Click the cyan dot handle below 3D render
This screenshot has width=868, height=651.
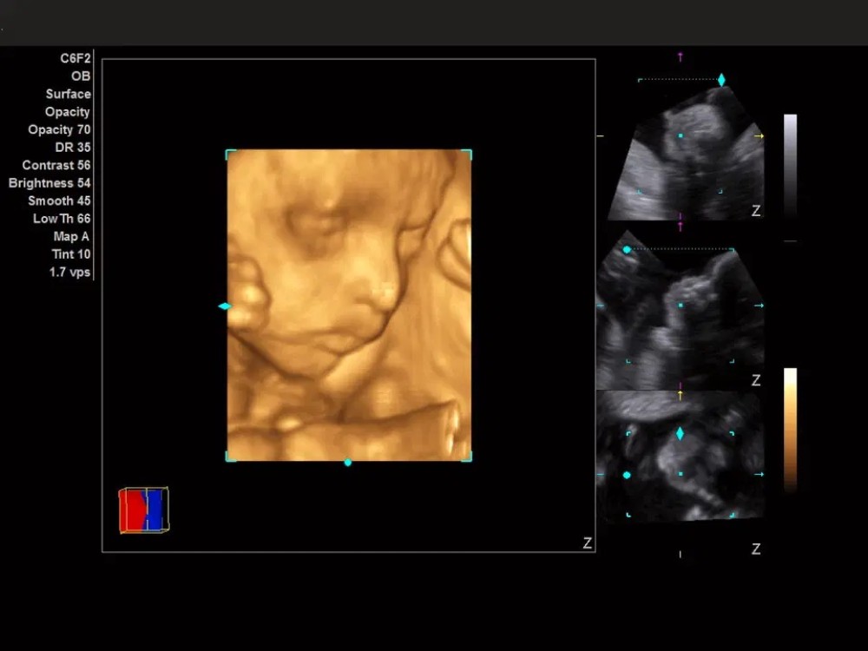[x=348, y=463]
